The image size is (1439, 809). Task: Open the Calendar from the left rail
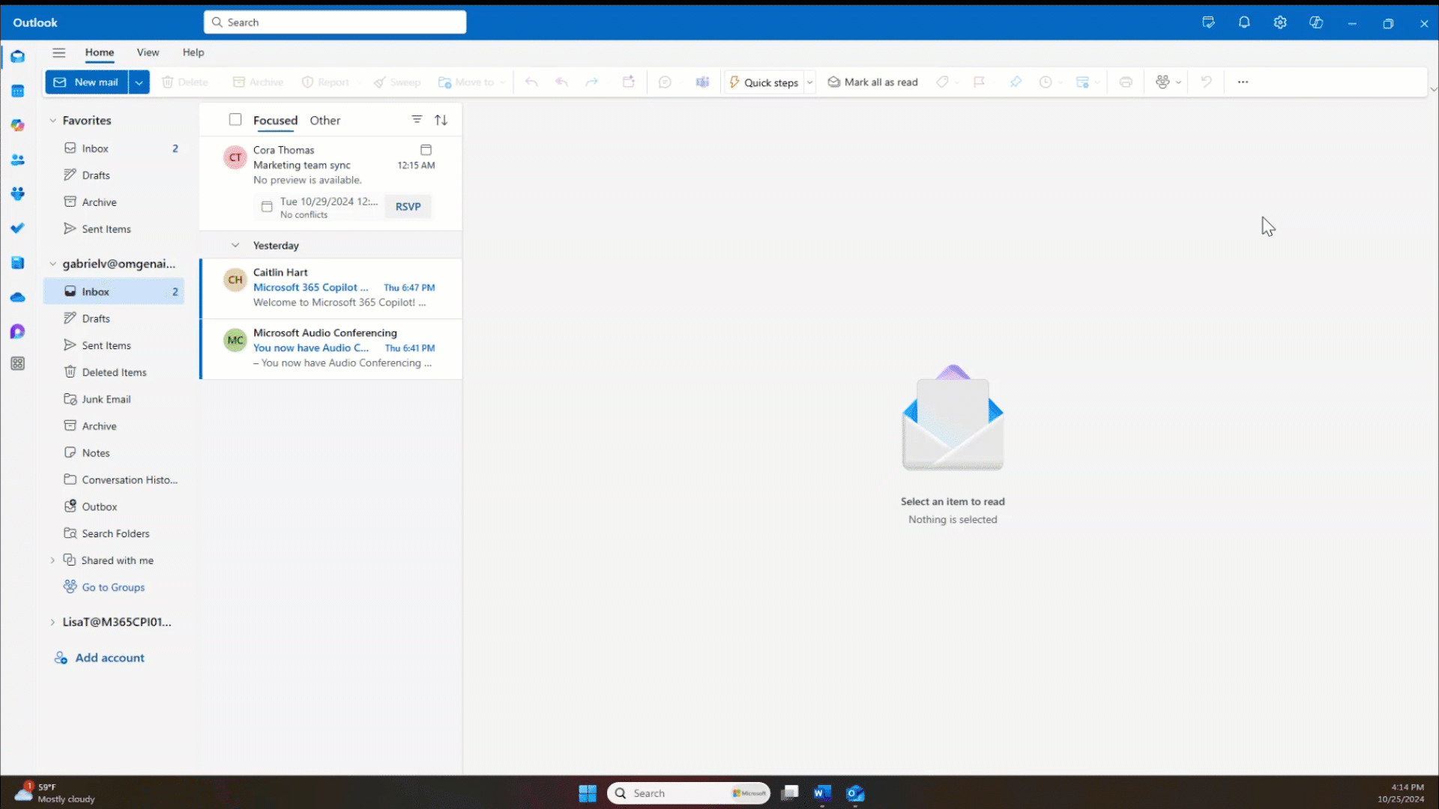coord(17,91)
